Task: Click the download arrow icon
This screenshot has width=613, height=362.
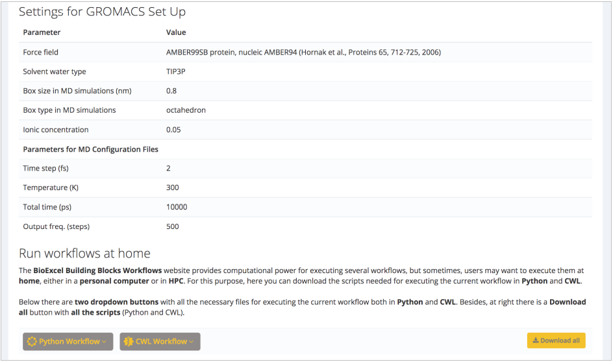Action: point(536,341)
